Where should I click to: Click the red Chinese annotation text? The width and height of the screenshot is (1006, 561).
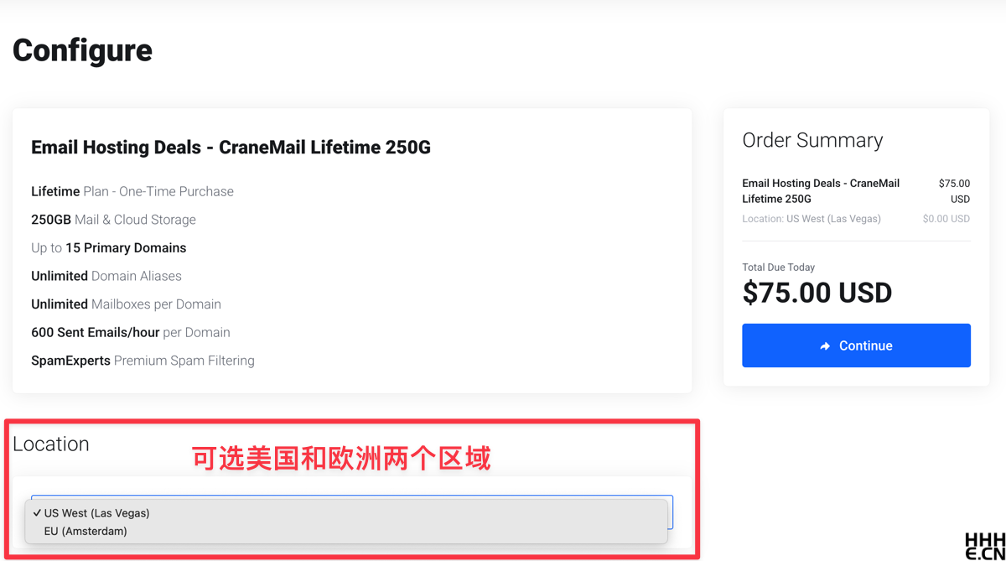coord(341,459)
